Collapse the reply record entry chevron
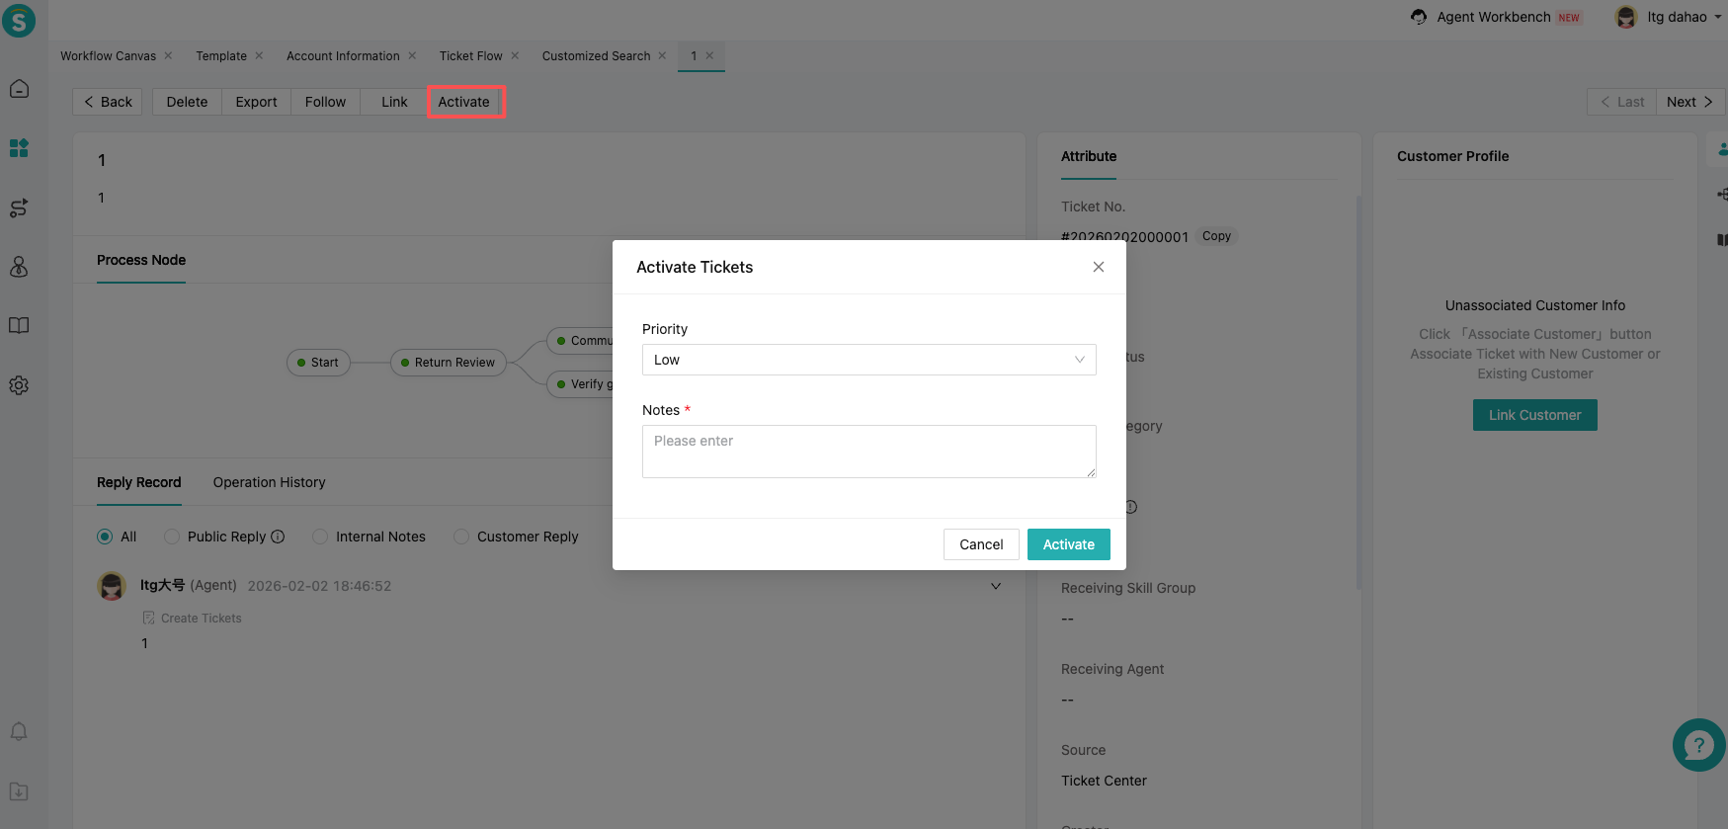 [x=996, y=586]
